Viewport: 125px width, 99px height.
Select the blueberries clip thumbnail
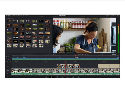9,29
